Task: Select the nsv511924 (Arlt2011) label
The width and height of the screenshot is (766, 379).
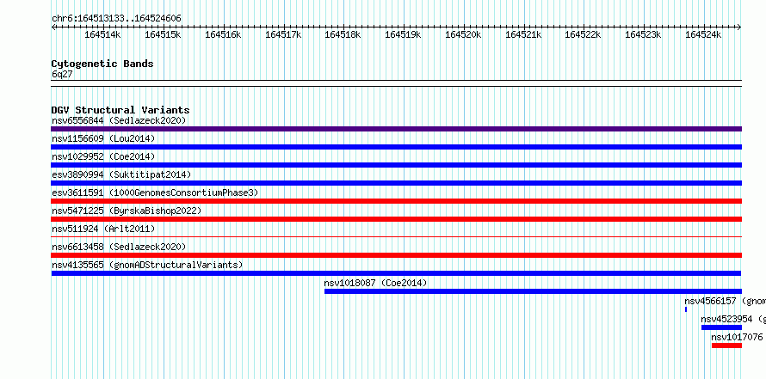Action: pos(103,229)
